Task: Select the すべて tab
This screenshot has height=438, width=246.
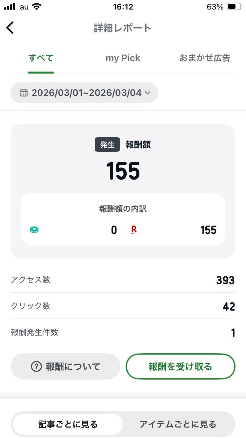Action: (41, 58)
